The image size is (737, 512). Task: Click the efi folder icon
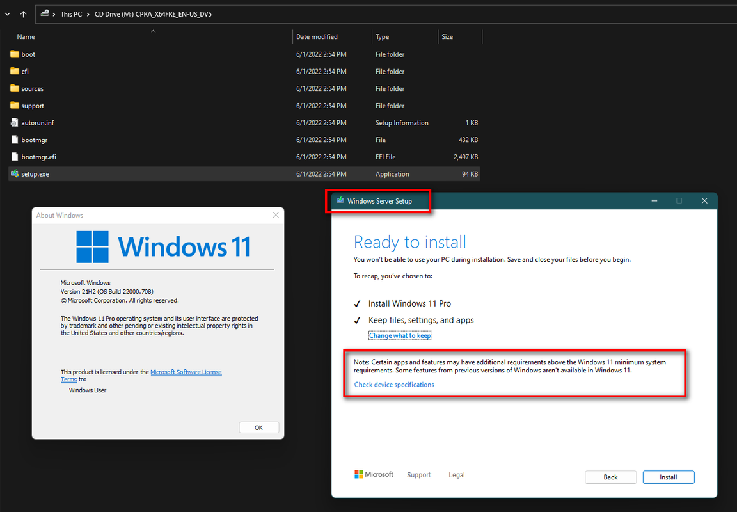(15, 71)
